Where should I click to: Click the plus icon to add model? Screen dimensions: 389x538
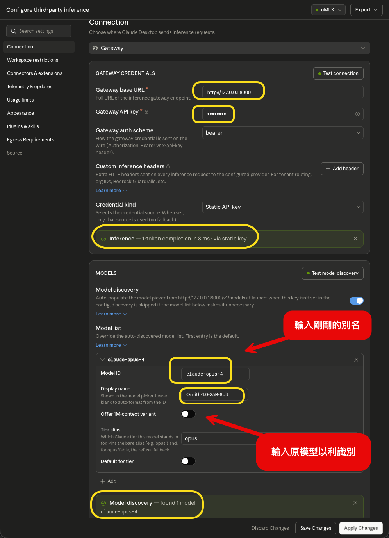pyautogui.click(x=103, y=481)
